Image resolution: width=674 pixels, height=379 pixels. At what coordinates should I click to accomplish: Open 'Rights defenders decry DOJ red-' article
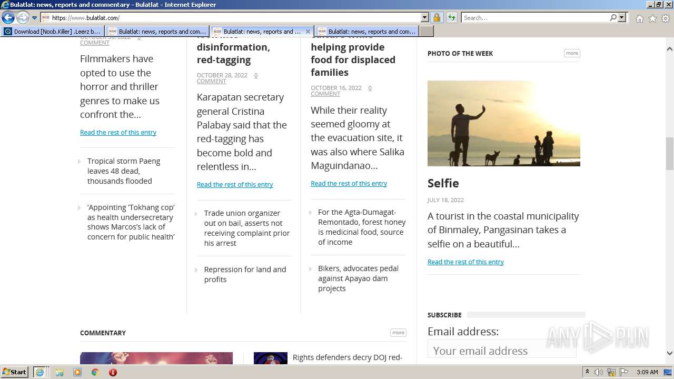pyautogui.click(x=348, y=357)
